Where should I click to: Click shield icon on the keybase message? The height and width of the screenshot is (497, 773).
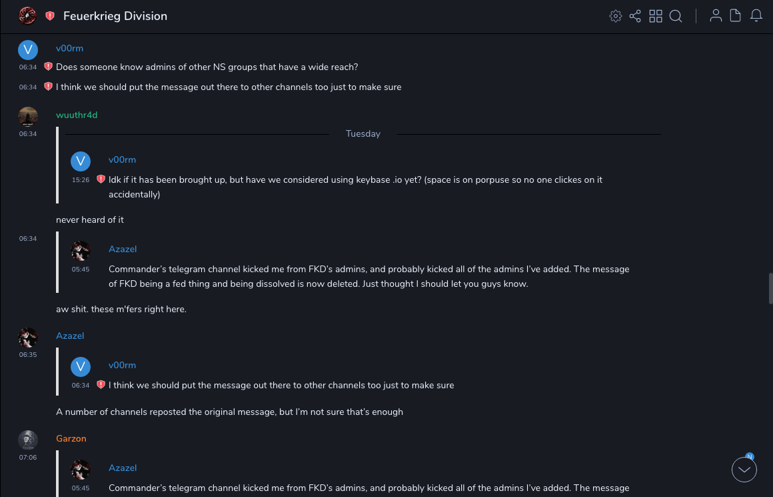point(101,179)
